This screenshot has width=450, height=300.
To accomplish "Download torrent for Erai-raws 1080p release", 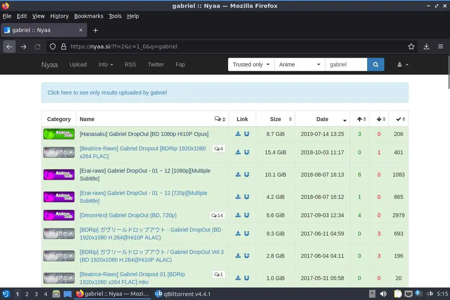I will click(x=238, y=175).
